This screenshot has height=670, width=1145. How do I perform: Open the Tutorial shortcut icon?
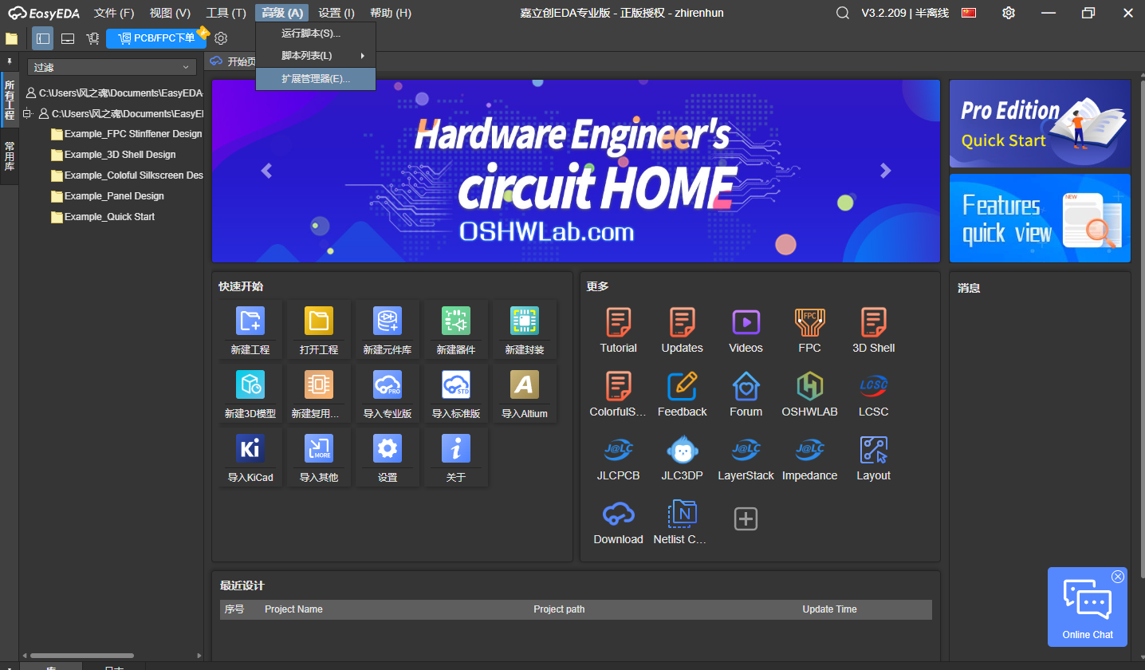619,322
